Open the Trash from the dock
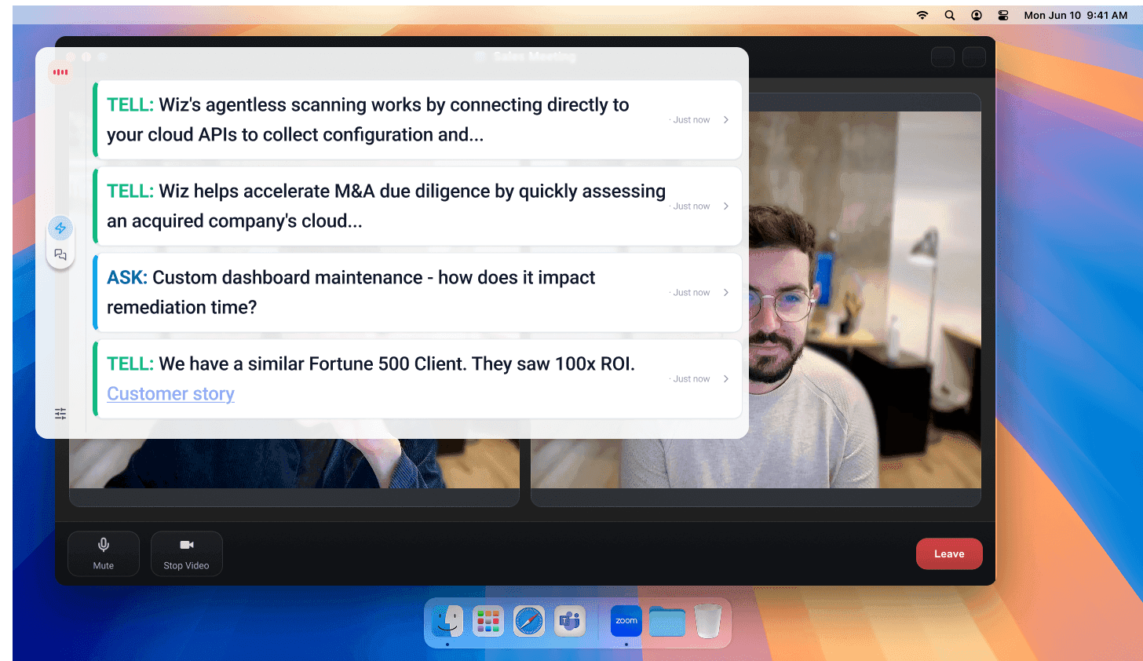This screenshot has height=661, width=1143. click(708, 620)
